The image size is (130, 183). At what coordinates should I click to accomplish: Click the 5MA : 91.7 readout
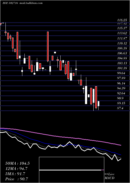coord(15,174)
